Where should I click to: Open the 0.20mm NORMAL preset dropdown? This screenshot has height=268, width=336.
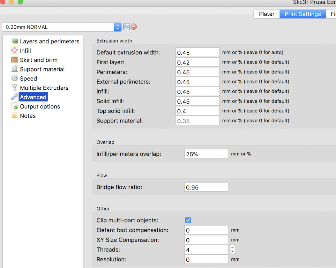(118, 27)
